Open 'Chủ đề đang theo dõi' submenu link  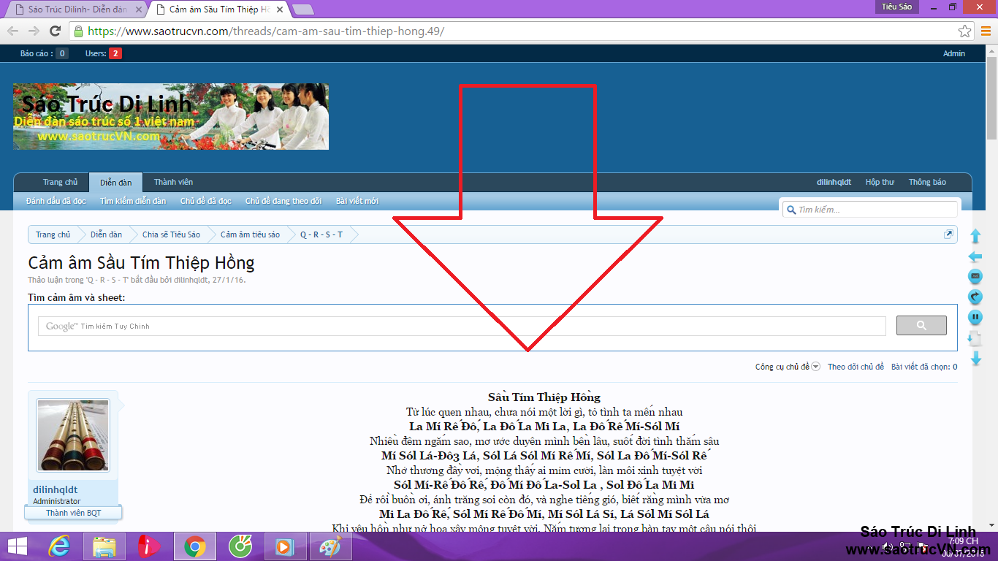pos(283,201)
